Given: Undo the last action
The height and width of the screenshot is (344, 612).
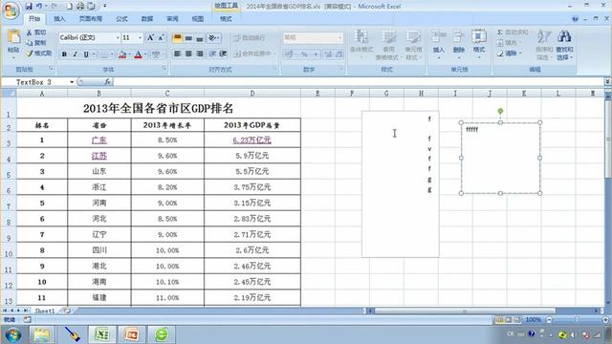Looking at the screenshot, I should click(39, 7).
